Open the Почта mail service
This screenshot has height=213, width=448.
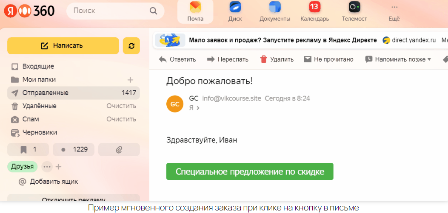195,11
